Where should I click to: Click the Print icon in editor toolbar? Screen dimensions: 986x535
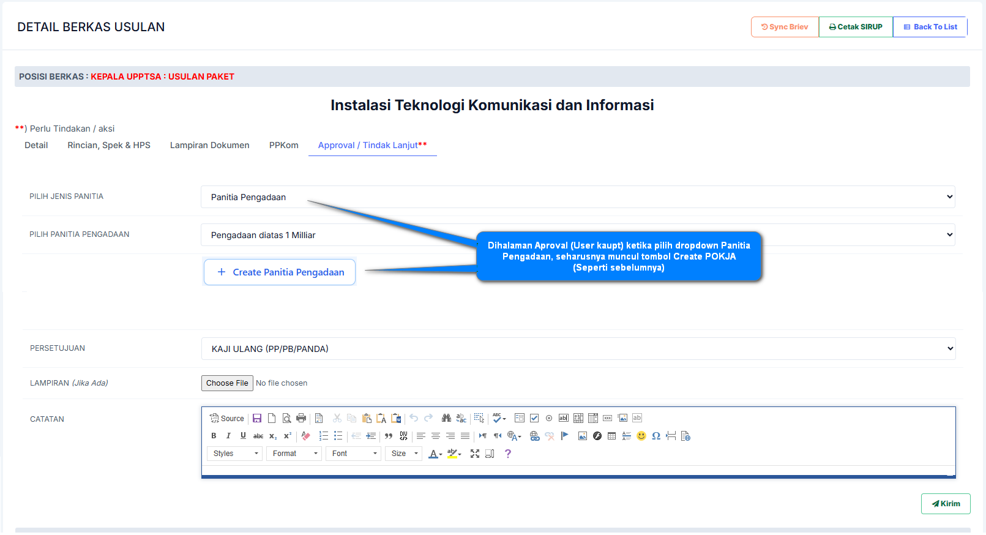tap(301, 418)
